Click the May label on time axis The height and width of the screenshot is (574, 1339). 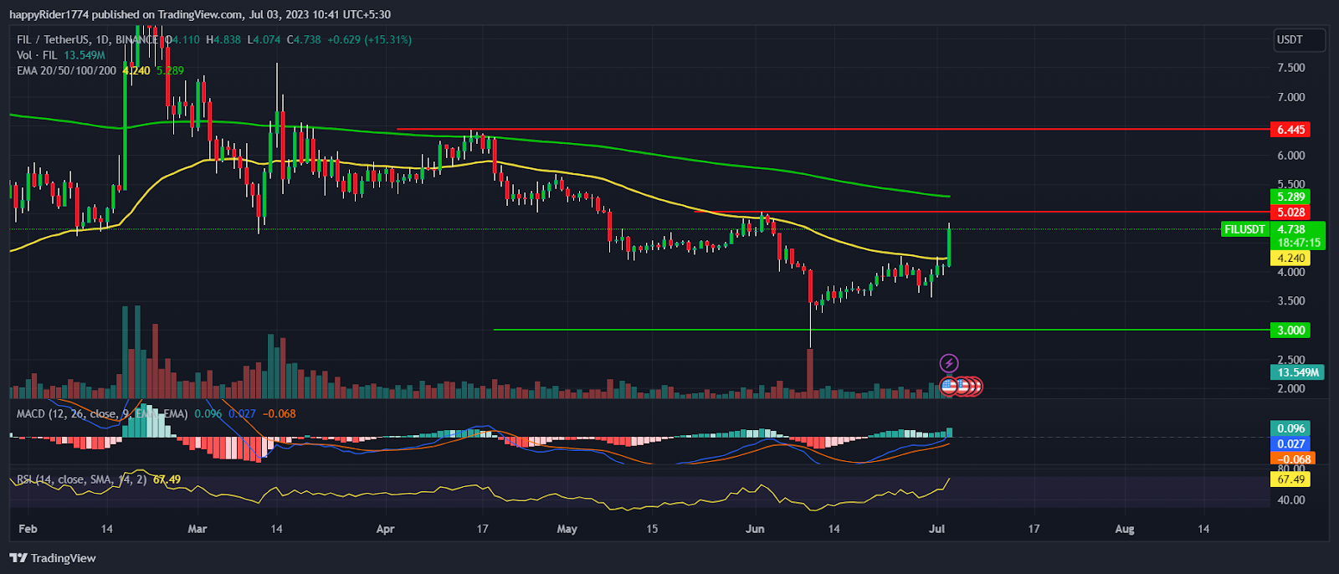pos(567,529)
